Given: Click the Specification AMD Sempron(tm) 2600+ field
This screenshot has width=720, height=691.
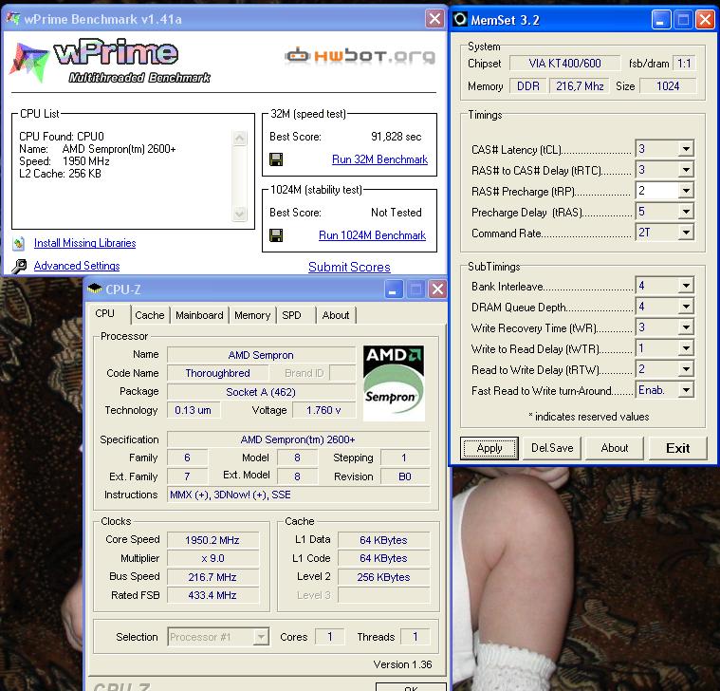Looking at the screenshot, I should click(x=298, y=439).
